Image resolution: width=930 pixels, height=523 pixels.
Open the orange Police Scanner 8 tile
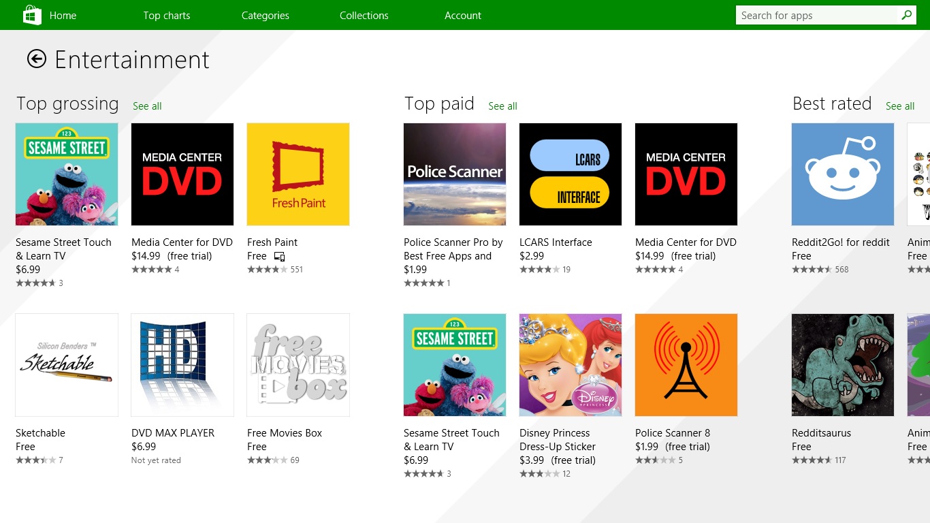pos(686,365)
